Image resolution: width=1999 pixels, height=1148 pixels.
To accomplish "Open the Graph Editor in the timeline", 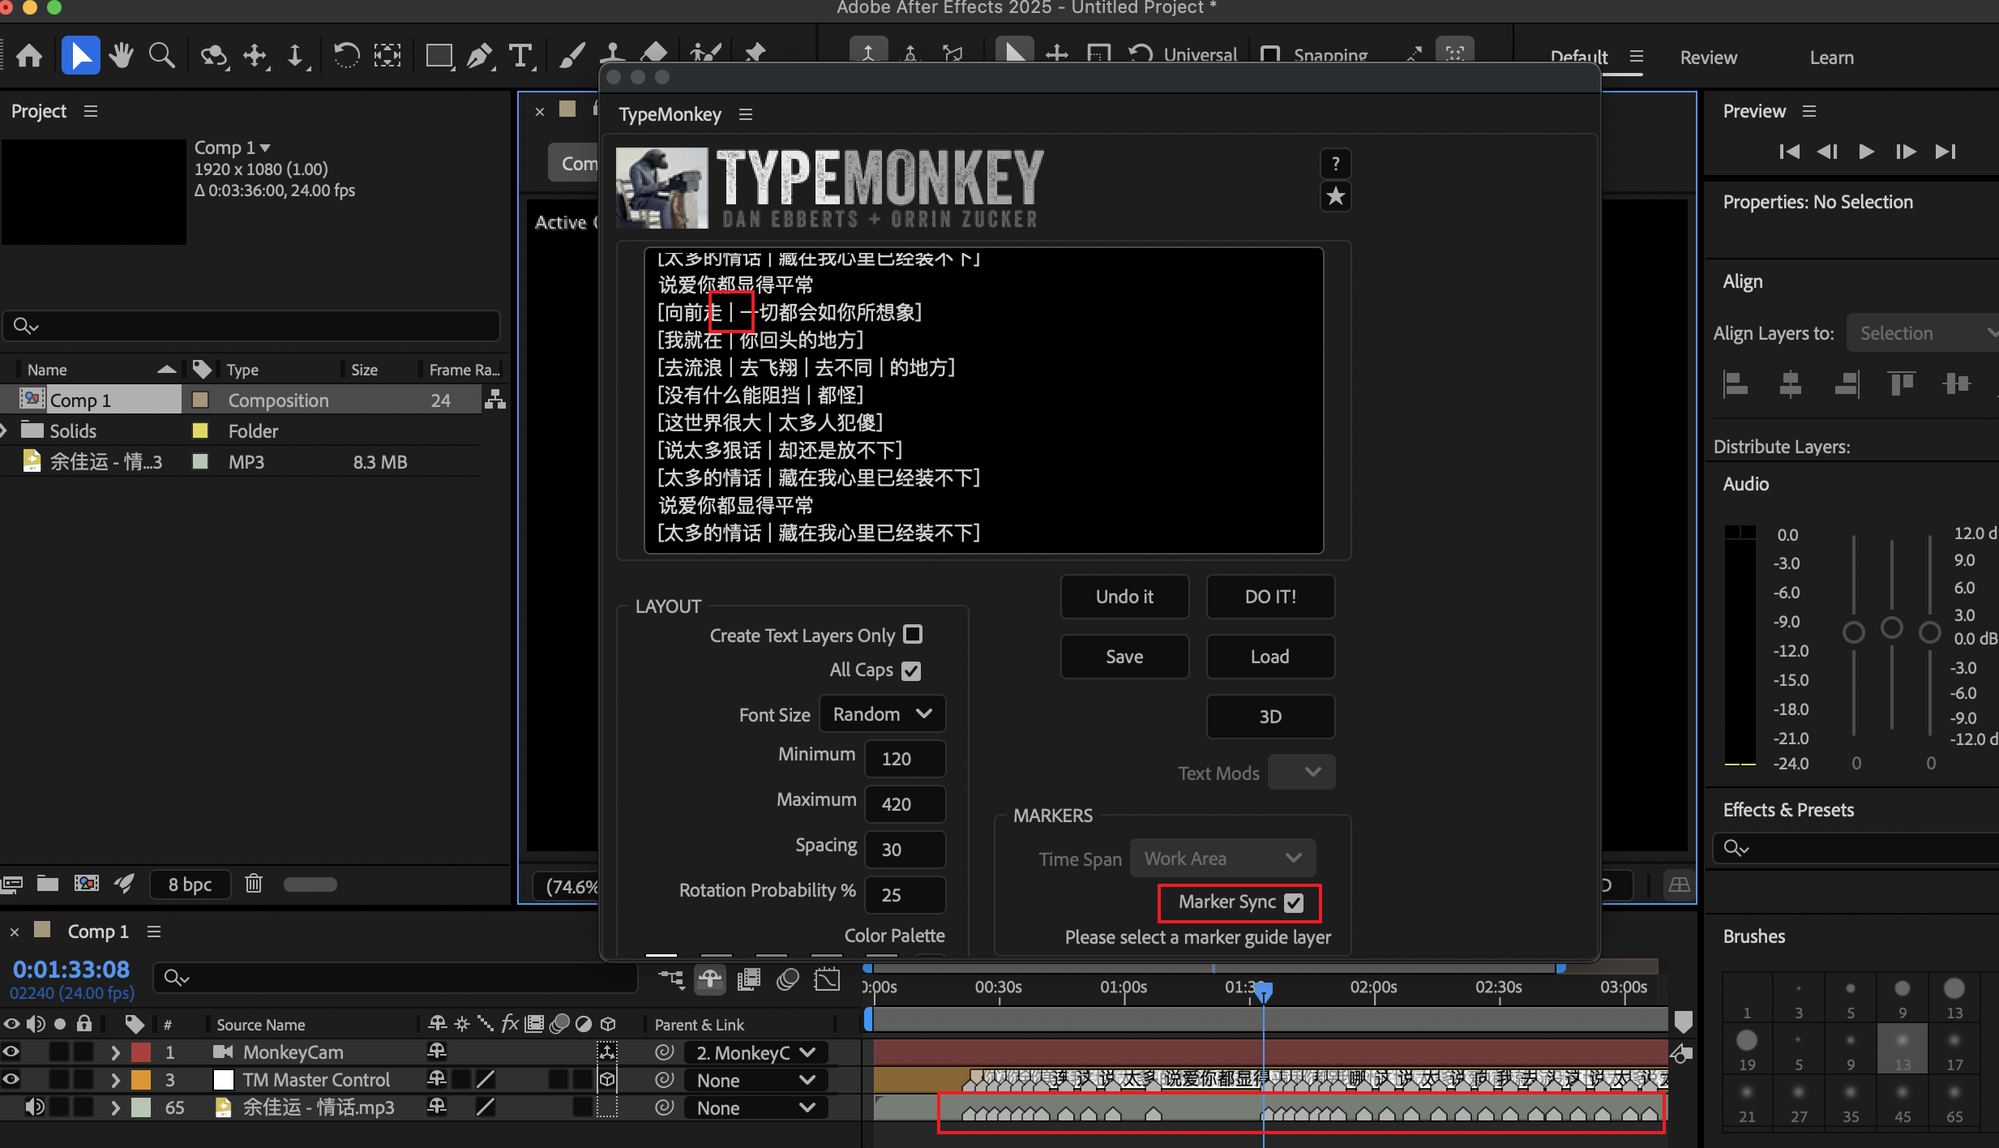I will click(x=826, y=979).
